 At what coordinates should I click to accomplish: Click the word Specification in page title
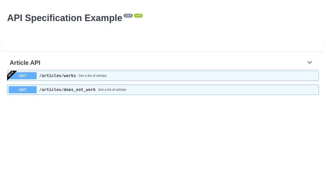click(53, 18)
